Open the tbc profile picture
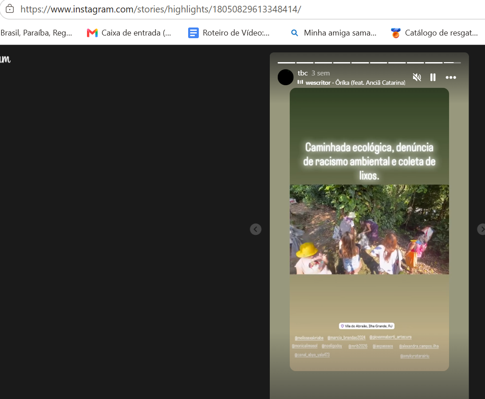The width and height of the screenshot is (485, 399). tap(285, 77)
